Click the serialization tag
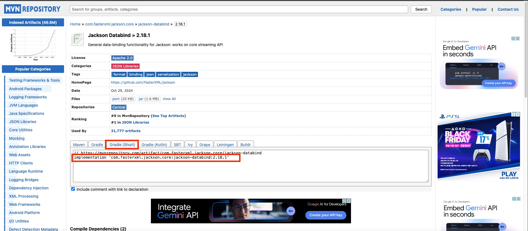 [x=168, y=74]
